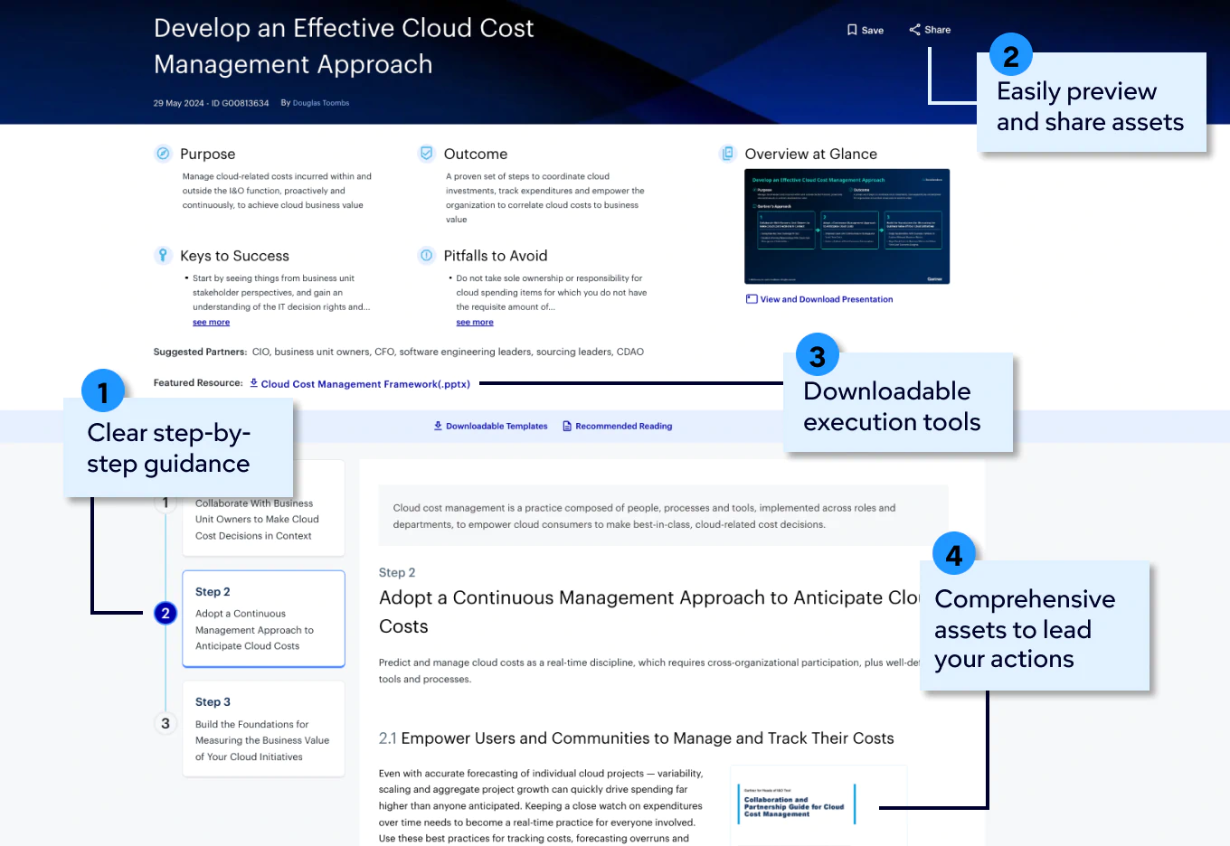Download Cloud Cost Management Framework pptx
The width and height of the screenshot is (1230, 846).
[364, 384]
